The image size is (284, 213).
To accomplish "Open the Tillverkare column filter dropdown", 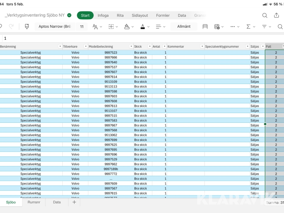I will click(86, 46).
